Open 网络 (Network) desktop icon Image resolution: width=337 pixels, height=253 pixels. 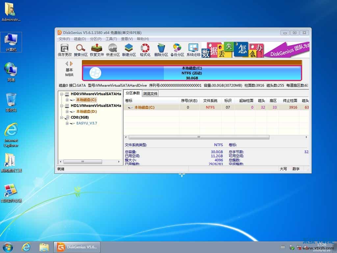pyautogui.click(x=11, y=72)
